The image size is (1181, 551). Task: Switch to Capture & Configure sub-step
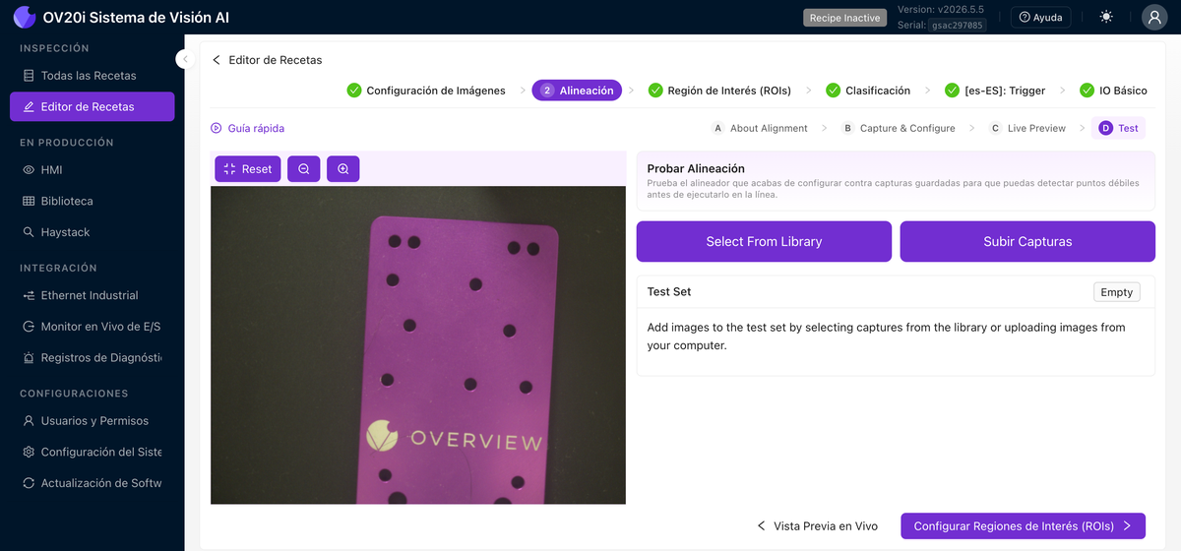tap(899, 128)
